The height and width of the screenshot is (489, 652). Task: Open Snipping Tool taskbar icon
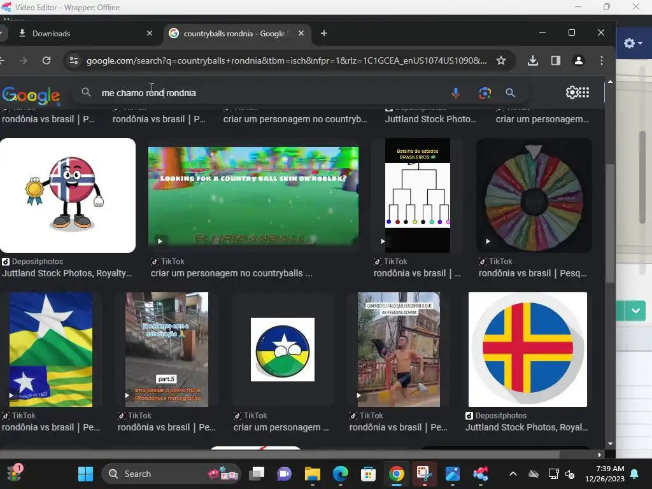point(424,474)
